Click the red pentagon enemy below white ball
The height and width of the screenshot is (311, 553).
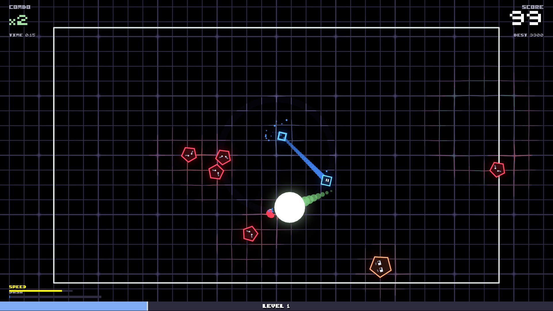coord(250,234)
